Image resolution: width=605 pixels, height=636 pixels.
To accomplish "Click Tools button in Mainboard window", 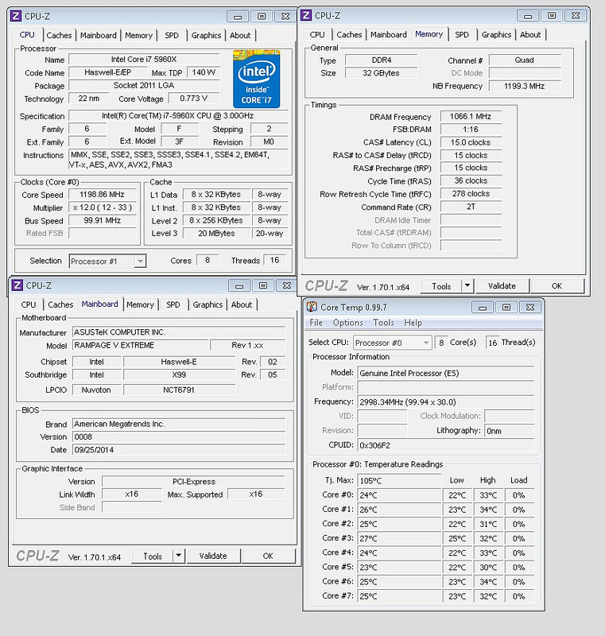I will (153, 556).
